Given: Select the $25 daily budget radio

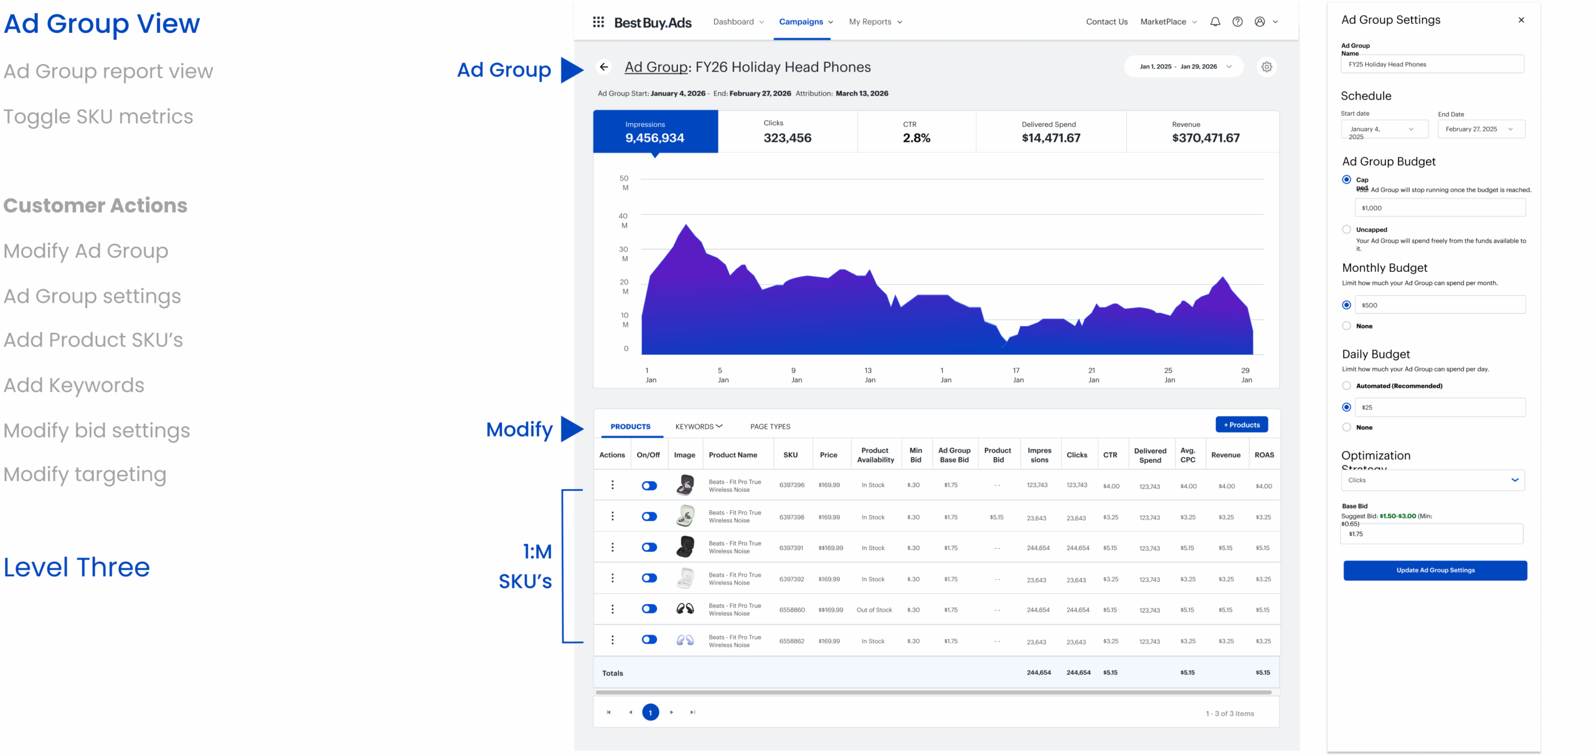Looking at the screenshot, I should 1346,407.
